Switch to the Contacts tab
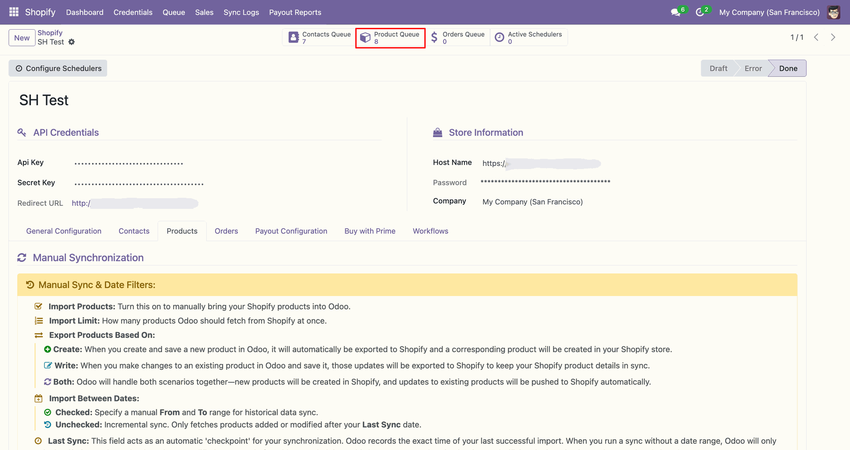The image size is (850, 450). (134, 231)
